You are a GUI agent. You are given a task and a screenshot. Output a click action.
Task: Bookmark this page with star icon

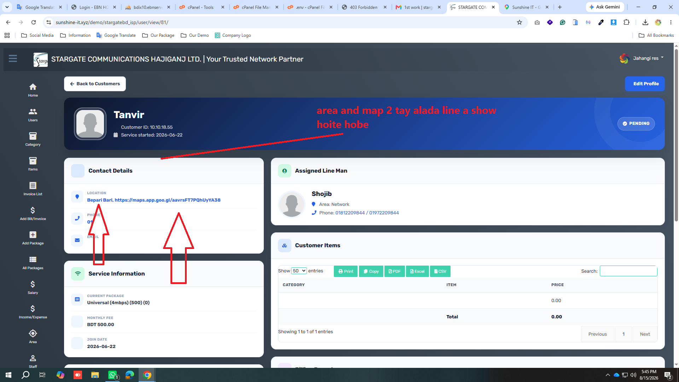tap(520, 22)
